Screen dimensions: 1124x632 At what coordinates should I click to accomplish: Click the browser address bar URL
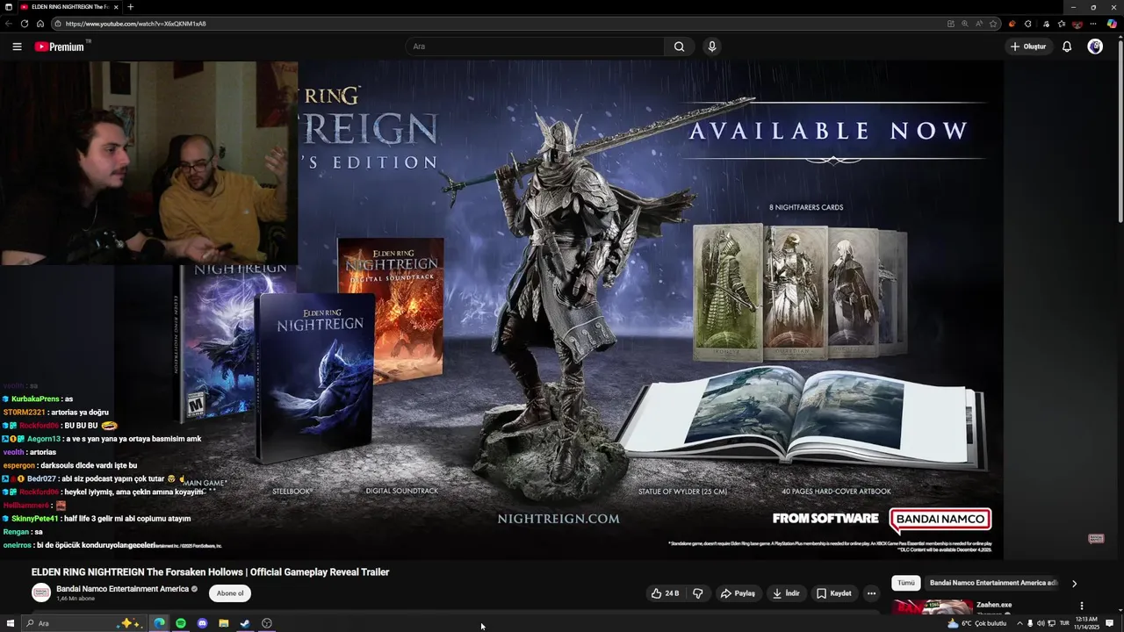click(136, 24)
